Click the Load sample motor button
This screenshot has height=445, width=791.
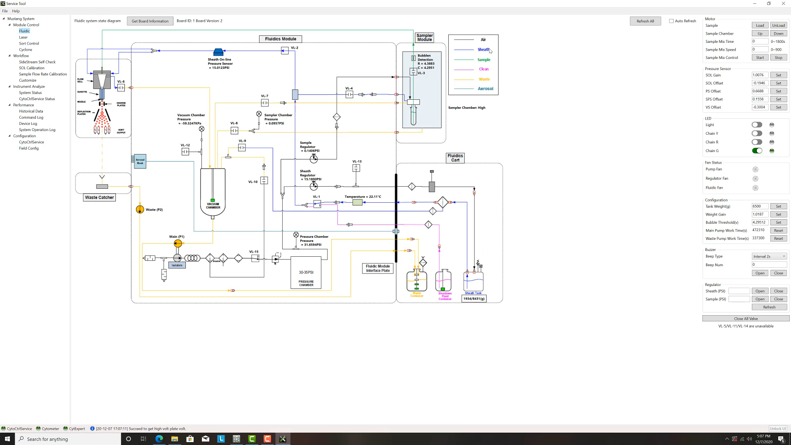(x=760, y=26)
